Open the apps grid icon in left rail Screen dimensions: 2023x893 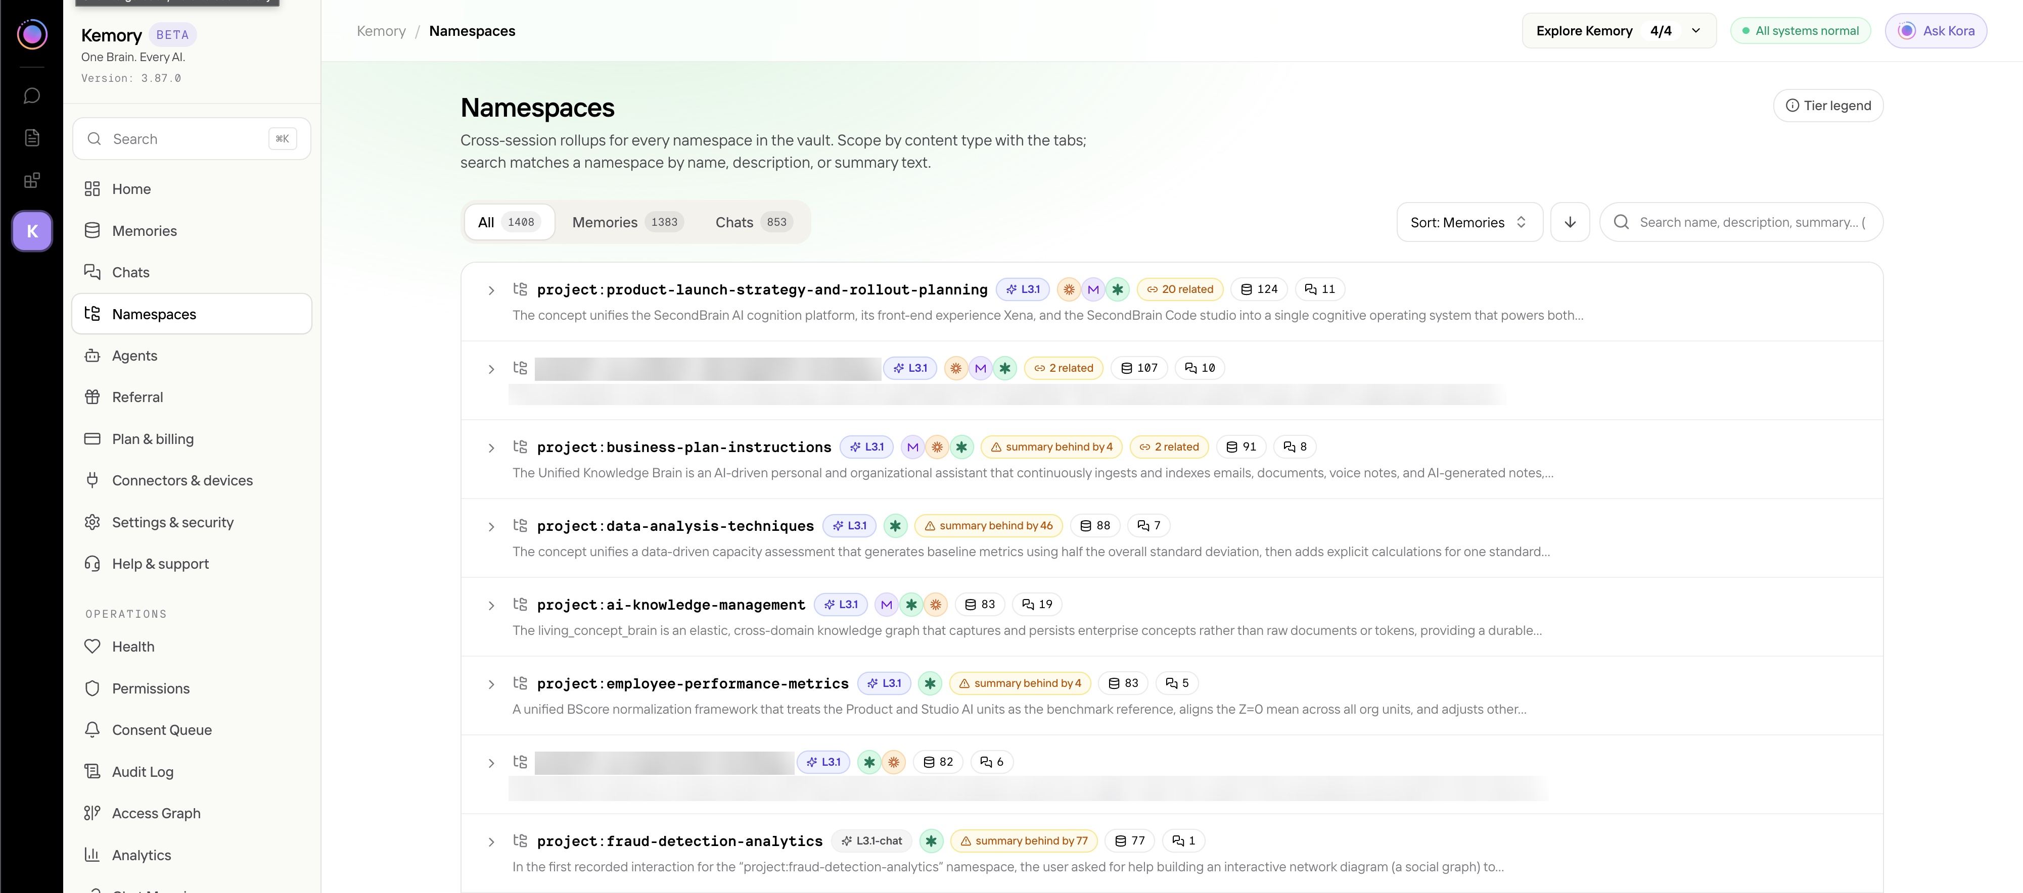(31, 181)
